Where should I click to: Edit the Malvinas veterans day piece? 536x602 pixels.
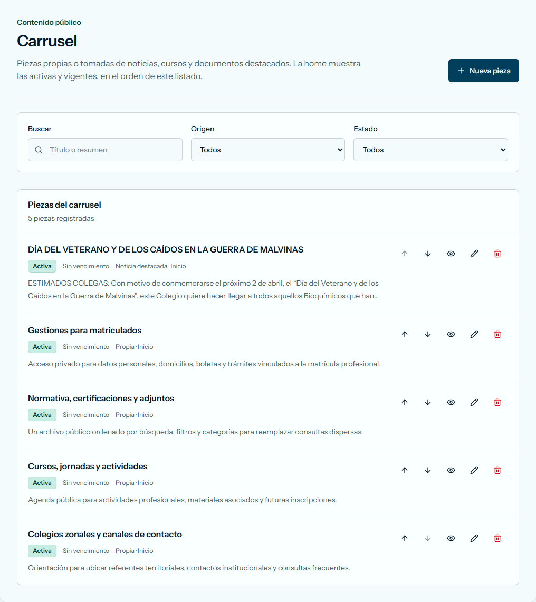pyautogui.click(x=474, y=254)
